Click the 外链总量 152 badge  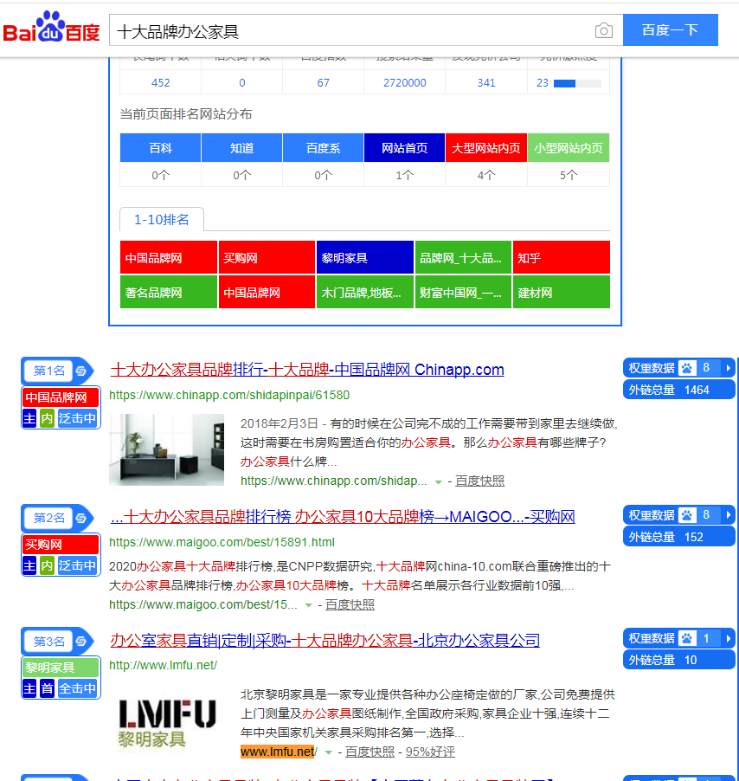click(x=678, y=537)
